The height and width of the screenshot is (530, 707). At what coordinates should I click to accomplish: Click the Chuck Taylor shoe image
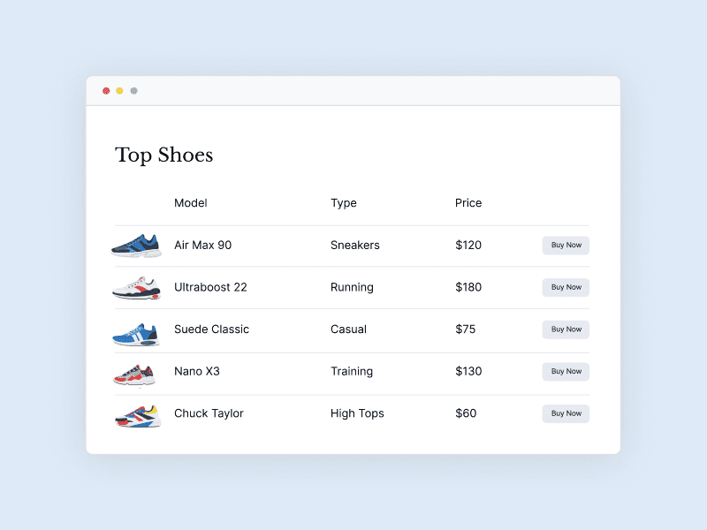tap(138, 416)
